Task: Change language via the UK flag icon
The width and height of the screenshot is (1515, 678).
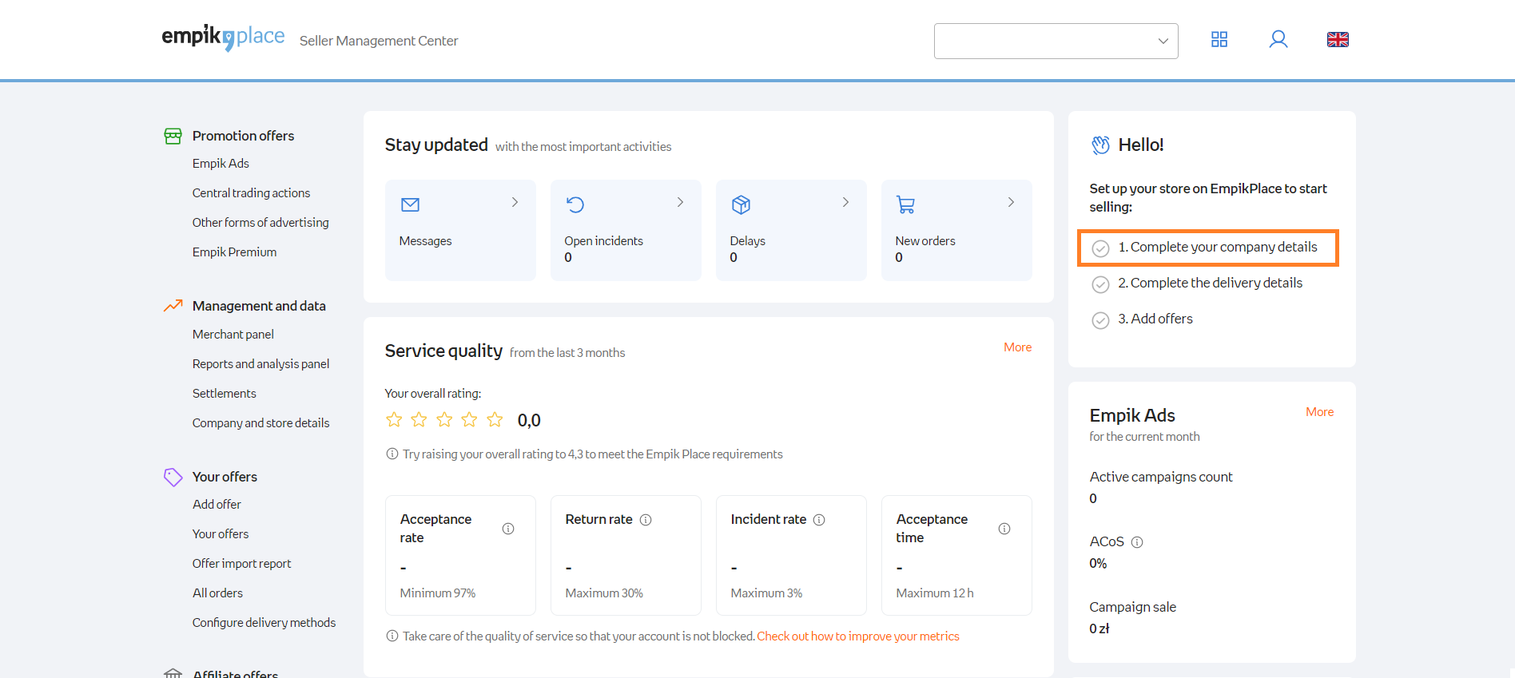Action: pyautogui.click(x=1338, y=40)
